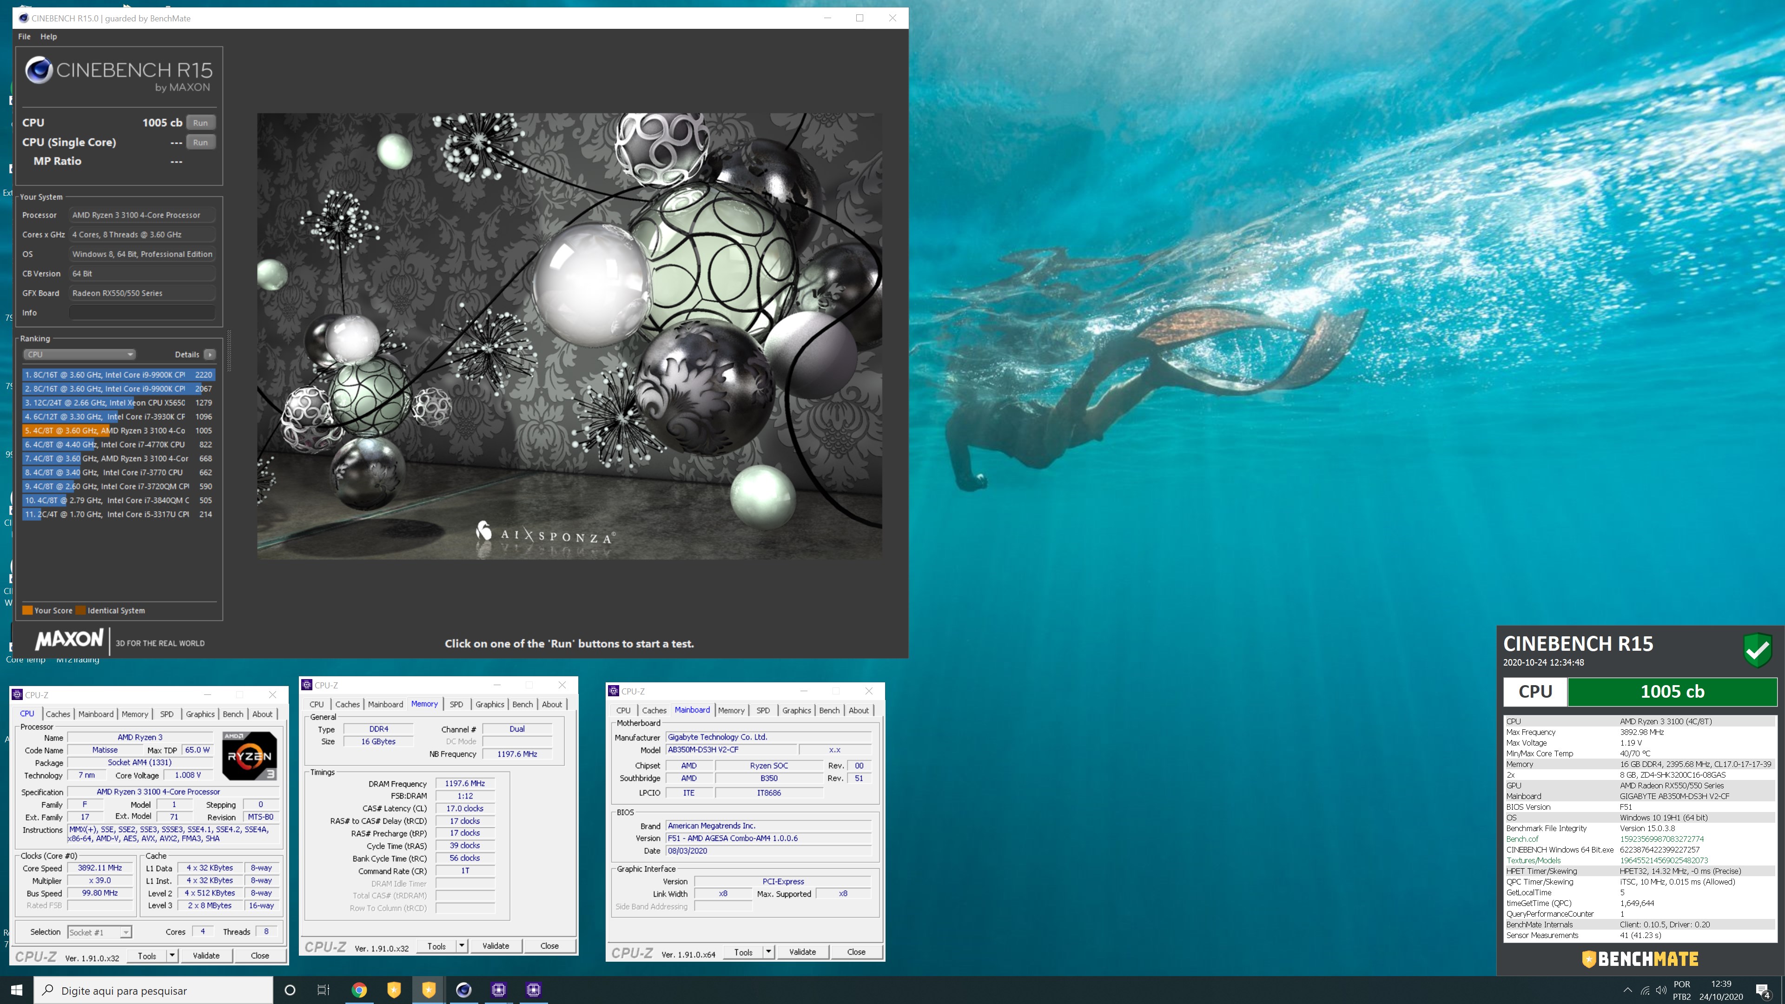Click the Cinebench sphere logo in the header
Viewport: 1785px width, 1004px height.
click(39, 70)
